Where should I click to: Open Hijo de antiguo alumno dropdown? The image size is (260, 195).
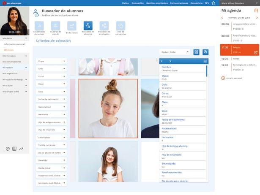(51, 122)
